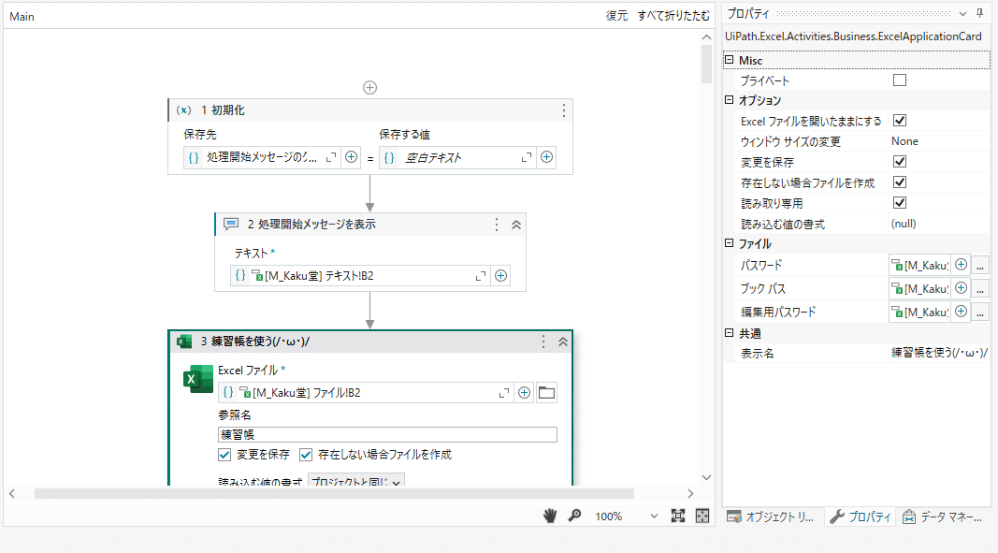This screenshot has width=998, height=553.
Task: Toggle 変更を保存 checkbox in properties
Action: pos(900,162)
